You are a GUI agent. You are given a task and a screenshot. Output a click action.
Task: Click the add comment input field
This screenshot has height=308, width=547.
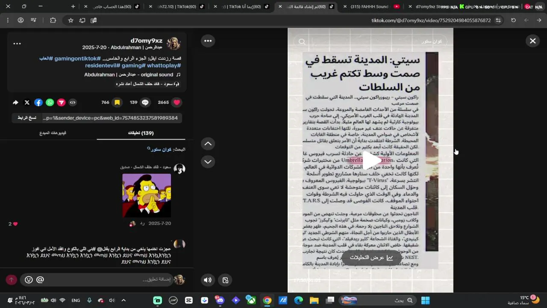[x=97, y=280]
